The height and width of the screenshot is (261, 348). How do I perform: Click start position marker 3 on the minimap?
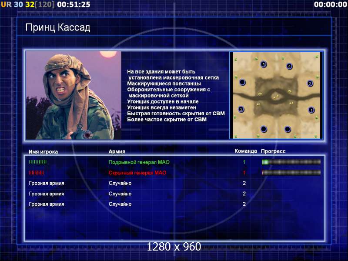coord(310,84)
